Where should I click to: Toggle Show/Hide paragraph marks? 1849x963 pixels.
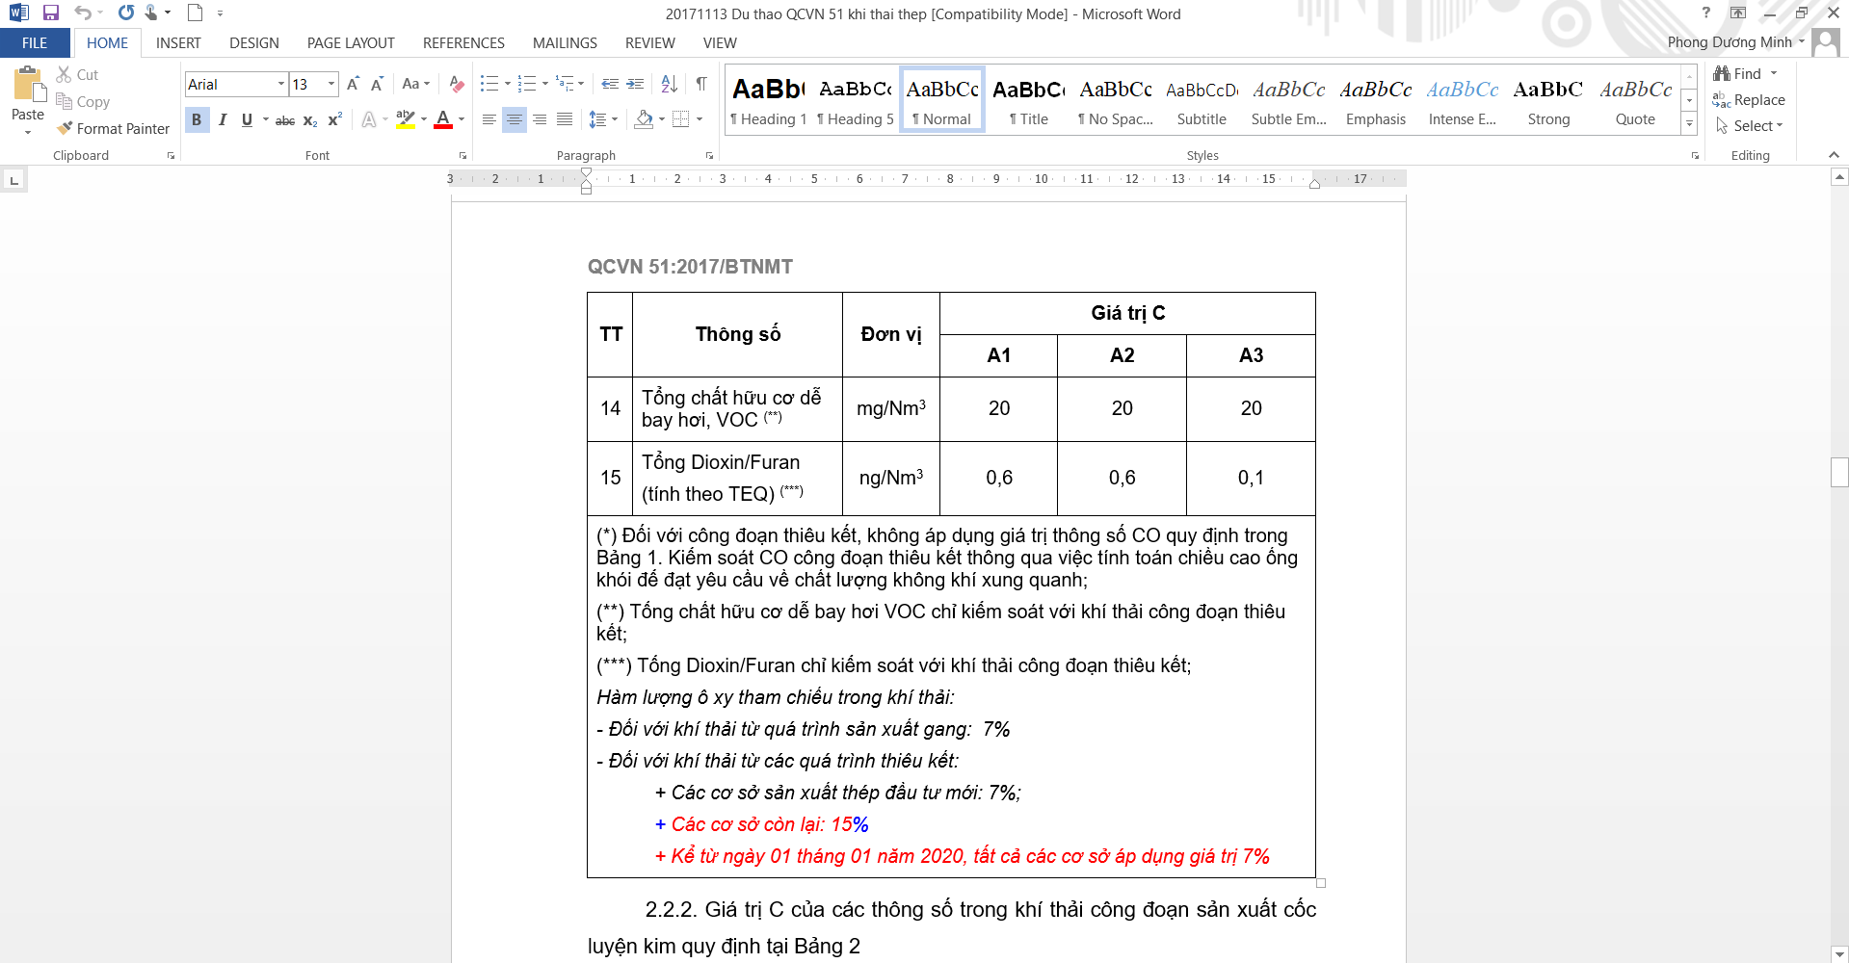(701, 84)
